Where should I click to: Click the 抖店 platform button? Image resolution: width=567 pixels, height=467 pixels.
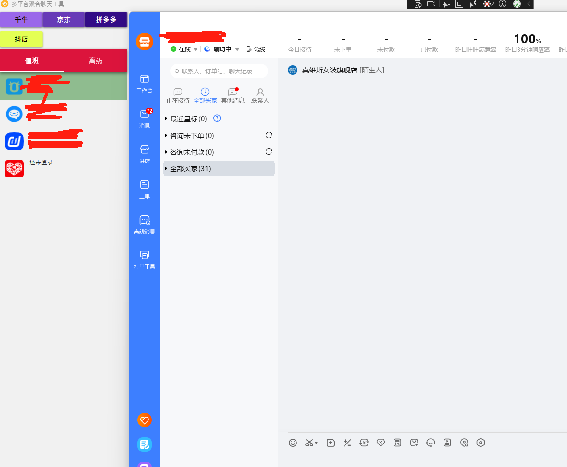coord(21,39)
